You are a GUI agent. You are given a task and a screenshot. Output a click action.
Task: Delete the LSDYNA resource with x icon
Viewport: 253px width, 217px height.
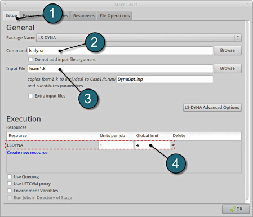[x=172, y=145]
